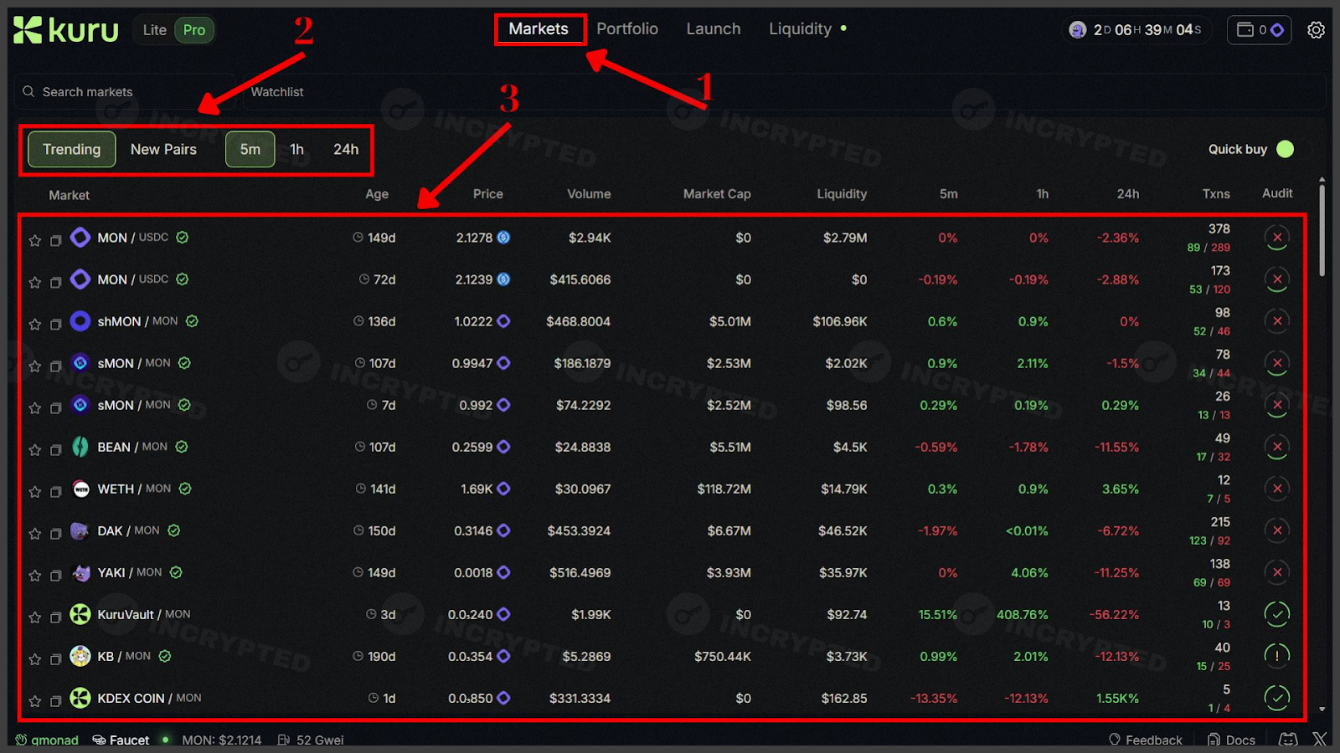Viewport: 1340px width, 753px height.
Task: Open the X (Twitter) icon in footer
Action: coord(1320,740)
